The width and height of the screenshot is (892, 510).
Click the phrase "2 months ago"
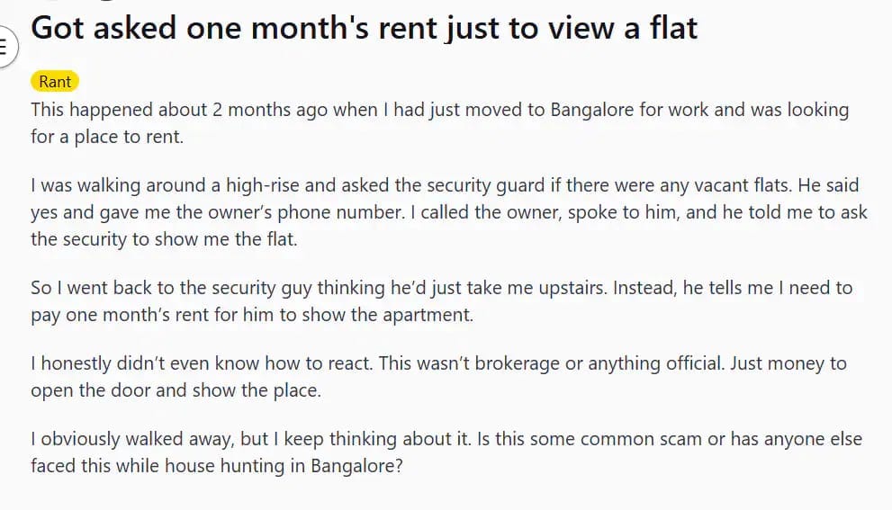tap(270, 110)
